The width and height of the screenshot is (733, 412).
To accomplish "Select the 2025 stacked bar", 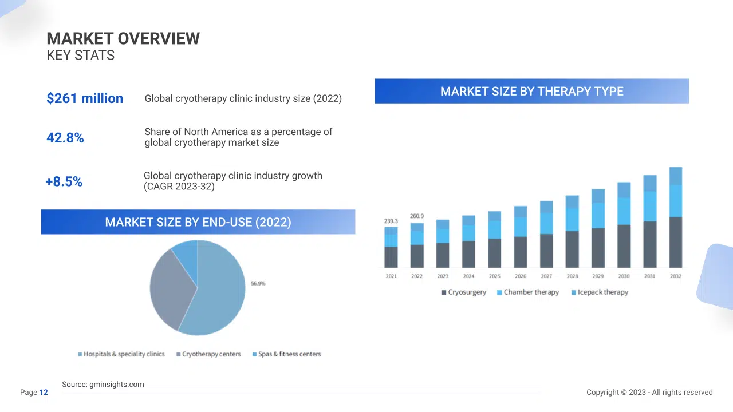I will click(x=495, y=239).
